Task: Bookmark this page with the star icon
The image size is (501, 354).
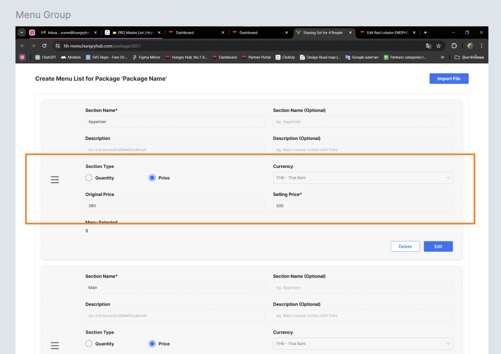Action: tap(438, 46)
